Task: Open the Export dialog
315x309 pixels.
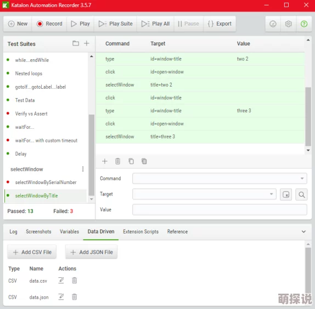Action: [x=220, y=24]
